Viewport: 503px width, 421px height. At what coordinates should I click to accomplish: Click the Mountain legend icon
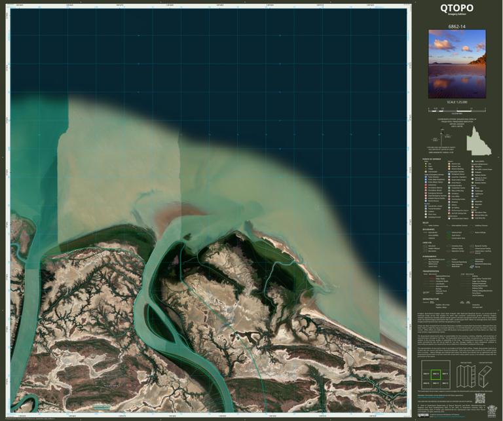(x=472, y=204)
